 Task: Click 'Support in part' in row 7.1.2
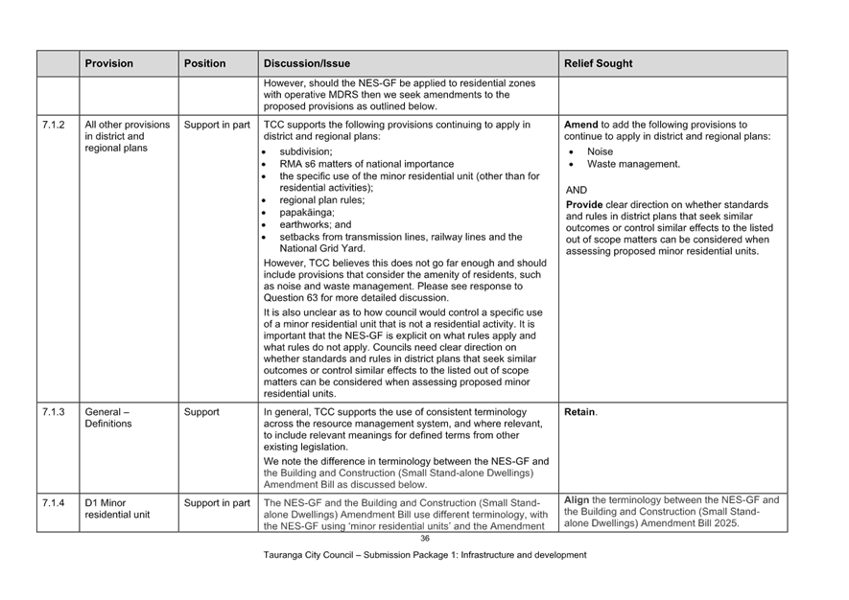tap(217, 125)
